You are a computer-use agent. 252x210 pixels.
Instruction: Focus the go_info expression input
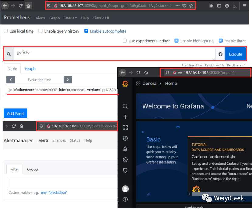click(x=114, y=54)
